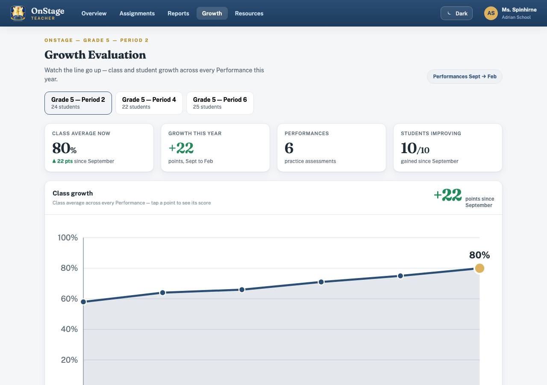This screenshot has height=385, width=547.
Task: Click the 6 value in the Performances card
Action: click(289, 148)
